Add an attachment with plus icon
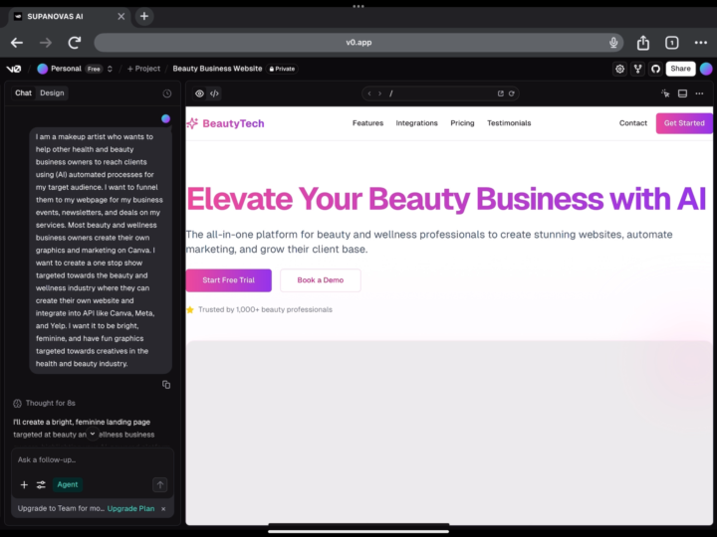The width and height of the screenshot is (717, 537). [x=24, y=485]
